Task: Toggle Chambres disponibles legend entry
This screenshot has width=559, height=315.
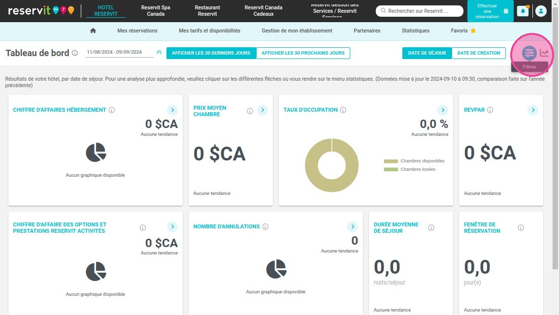Action: [x=414, y=161]
